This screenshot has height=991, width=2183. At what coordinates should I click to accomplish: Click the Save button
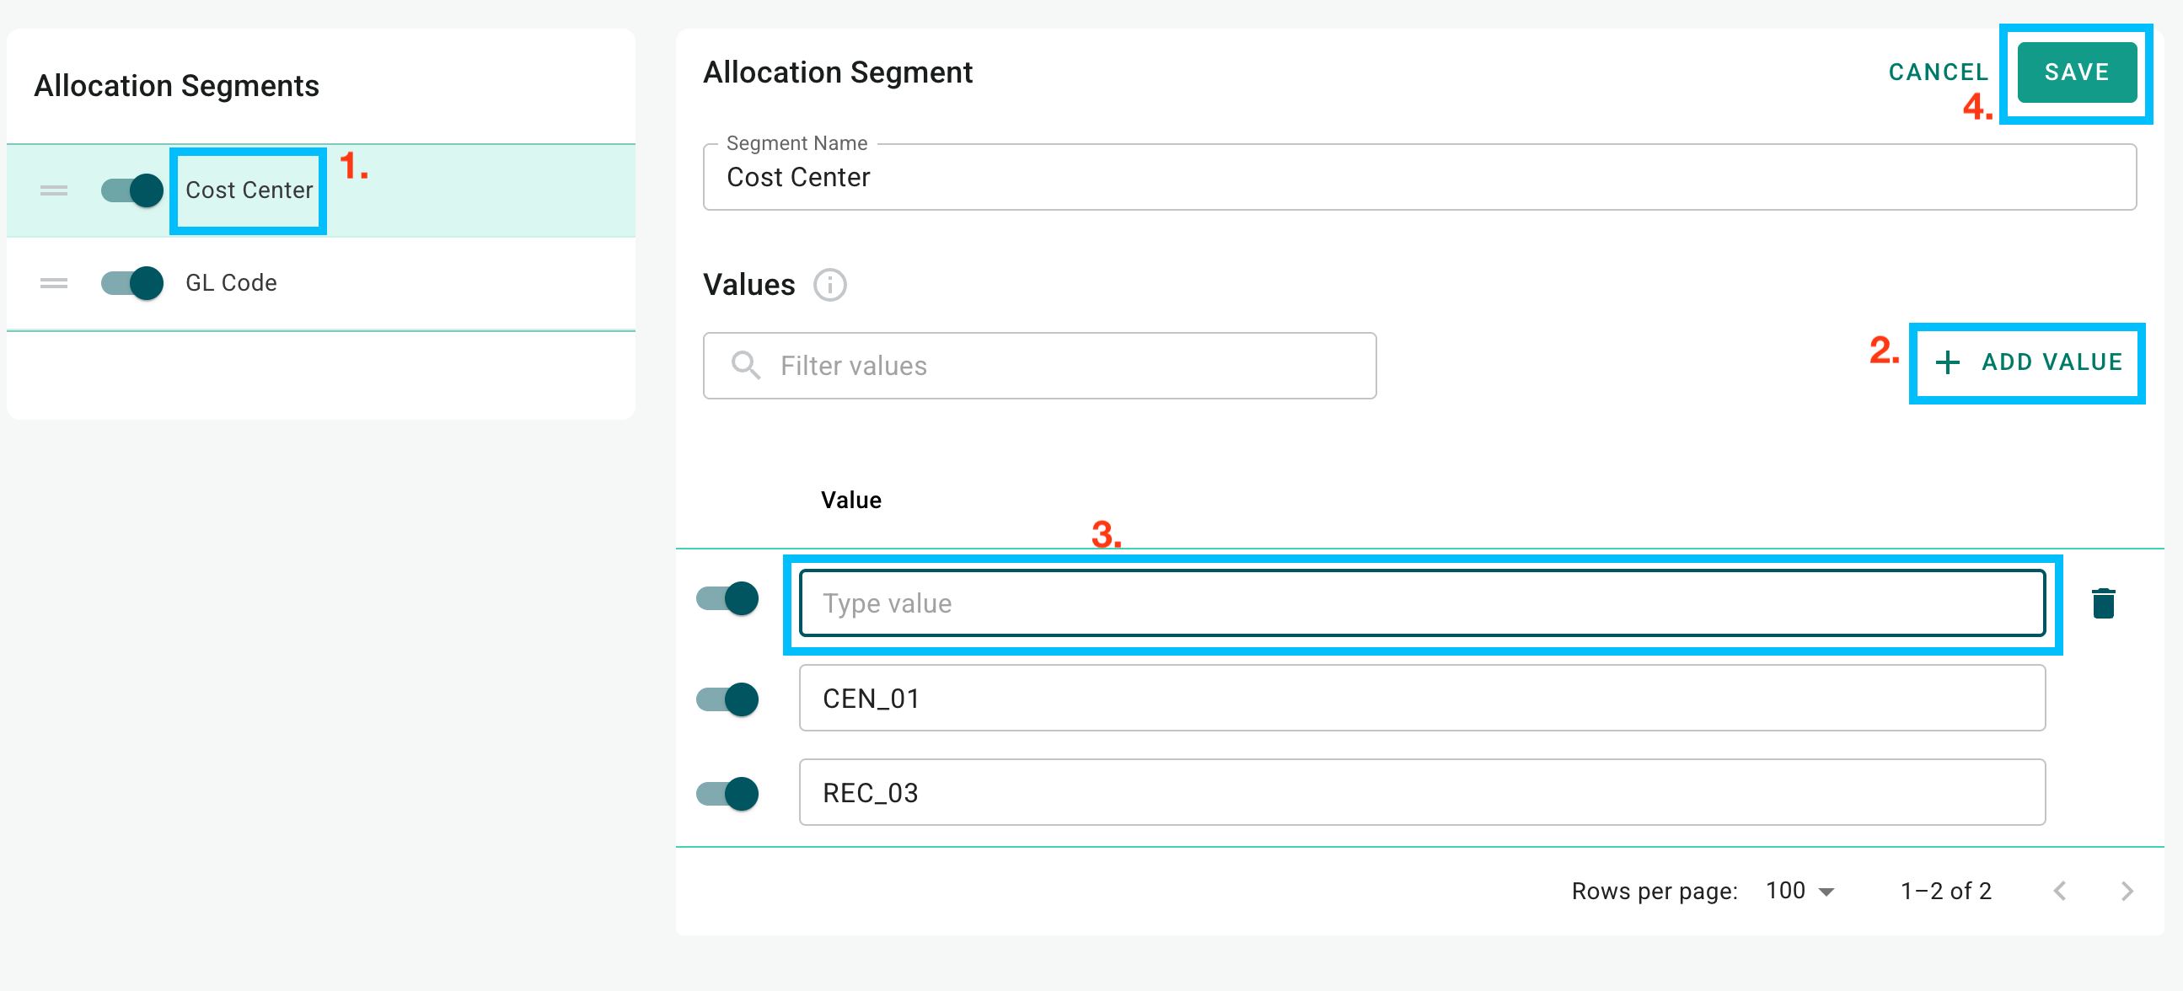tap(2076, 72)
